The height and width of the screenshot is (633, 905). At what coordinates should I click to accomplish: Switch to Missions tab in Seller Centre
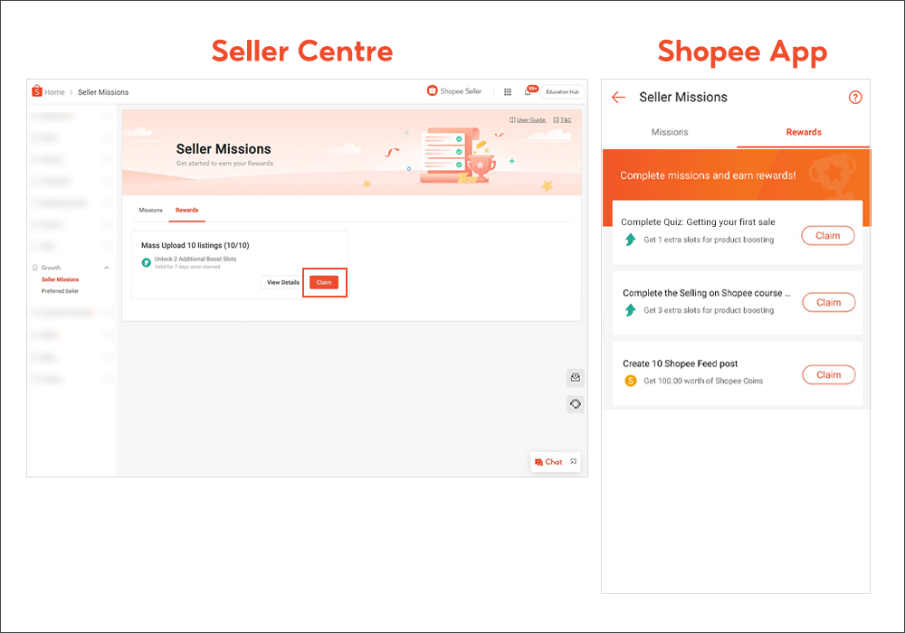tap(150, 210)
